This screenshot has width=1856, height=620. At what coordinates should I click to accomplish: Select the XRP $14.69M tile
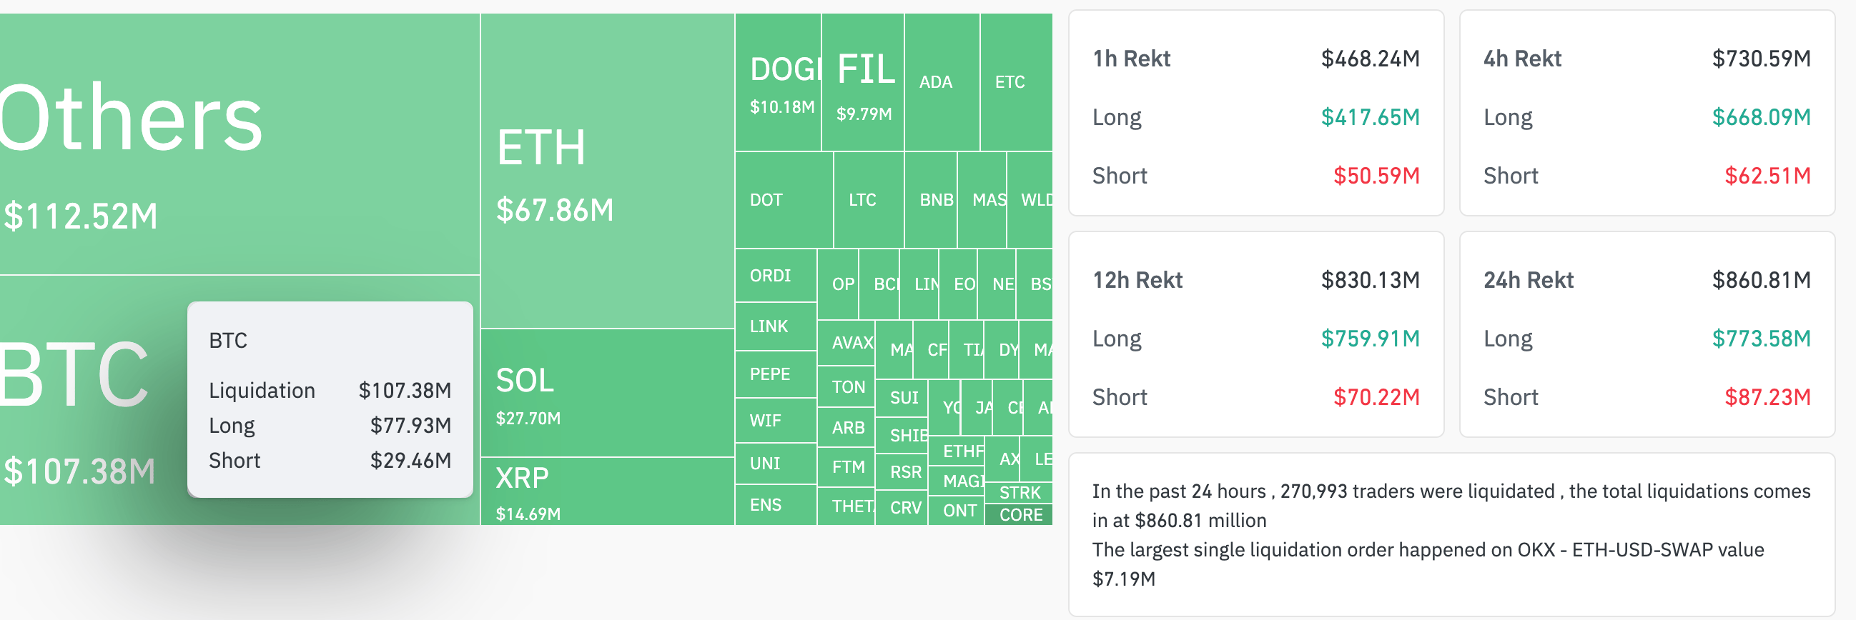607,493
